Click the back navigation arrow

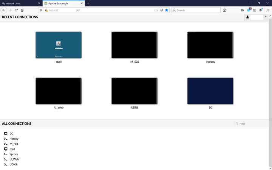[x=4, y=10]
